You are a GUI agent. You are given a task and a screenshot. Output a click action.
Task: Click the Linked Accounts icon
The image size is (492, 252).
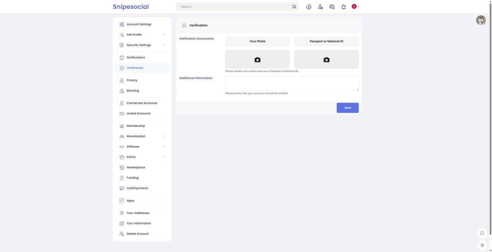click(122, 114)
